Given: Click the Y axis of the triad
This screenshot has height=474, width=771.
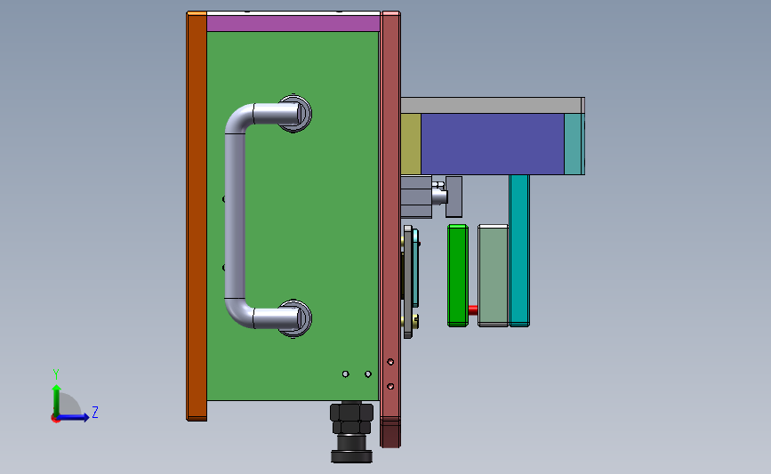Looking at the screenshot, I should tap(57, 401).
